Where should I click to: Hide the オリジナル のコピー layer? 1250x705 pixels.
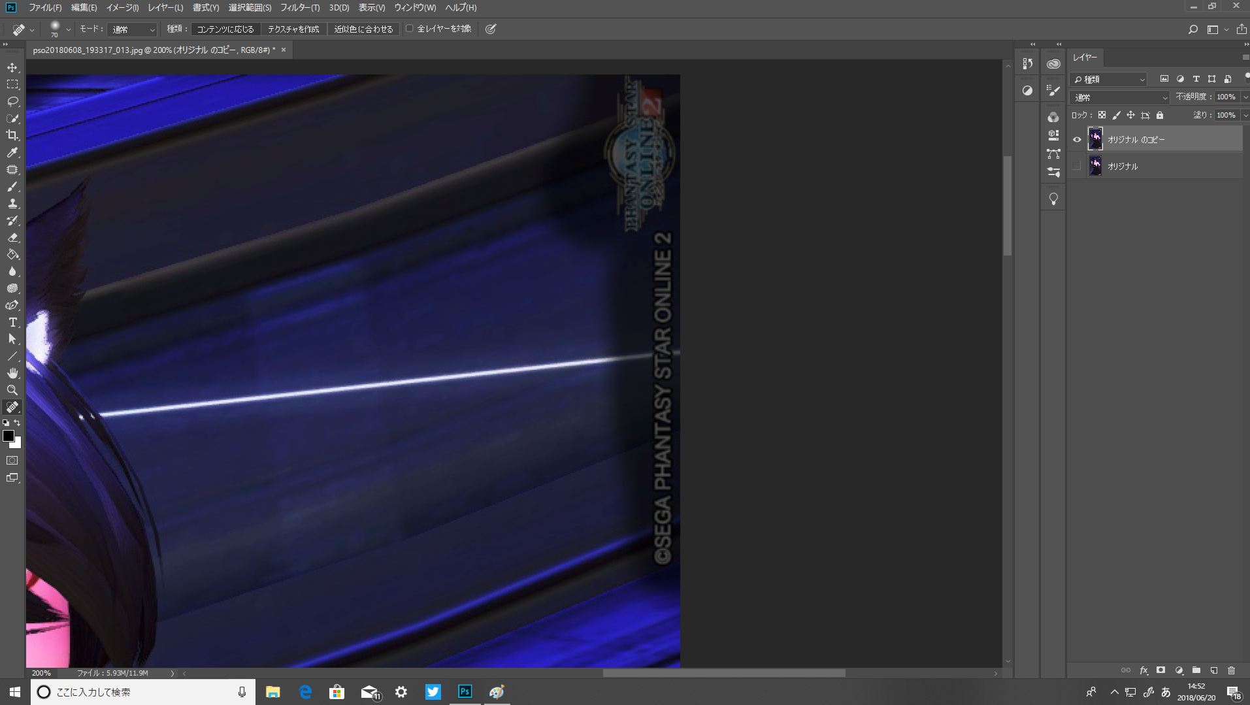point(1077,139)
